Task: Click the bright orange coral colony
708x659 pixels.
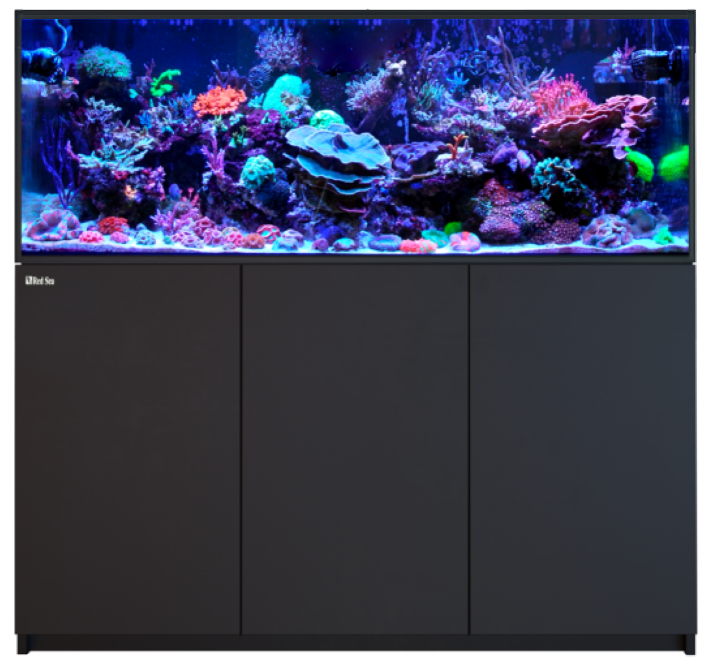Action: point(219,100)
